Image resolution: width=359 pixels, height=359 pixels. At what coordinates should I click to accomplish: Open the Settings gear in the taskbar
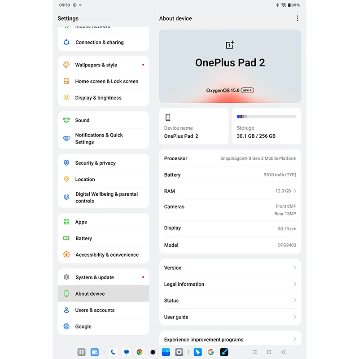[x=179, y=352]
